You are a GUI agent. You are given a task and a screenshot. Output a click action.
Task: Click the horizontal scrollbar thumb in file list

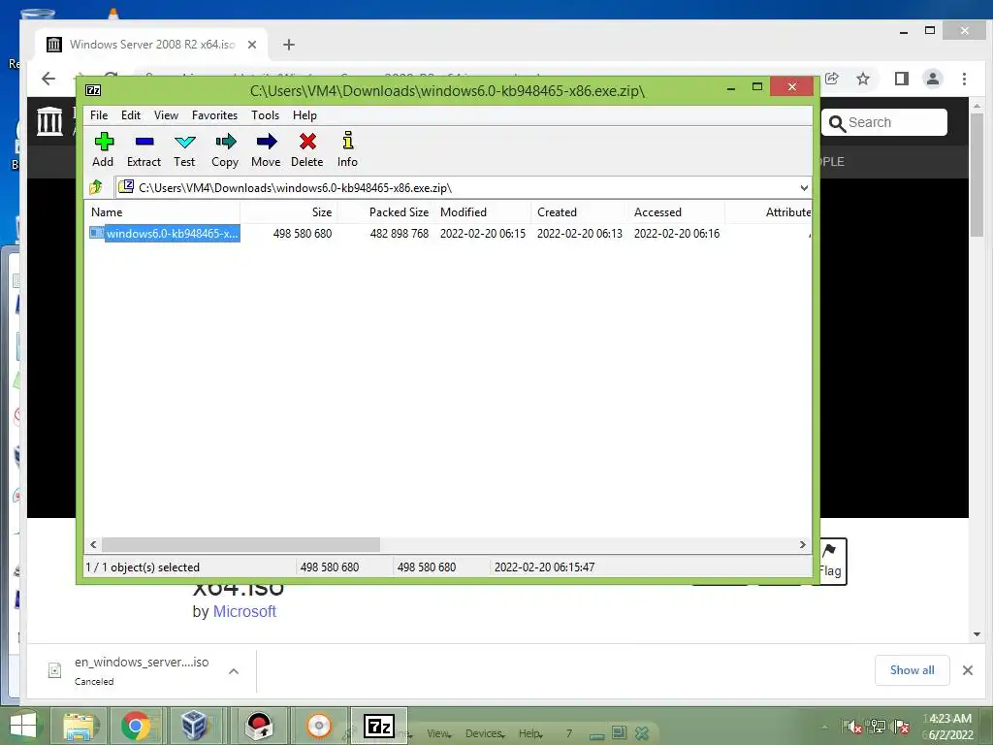240,545
